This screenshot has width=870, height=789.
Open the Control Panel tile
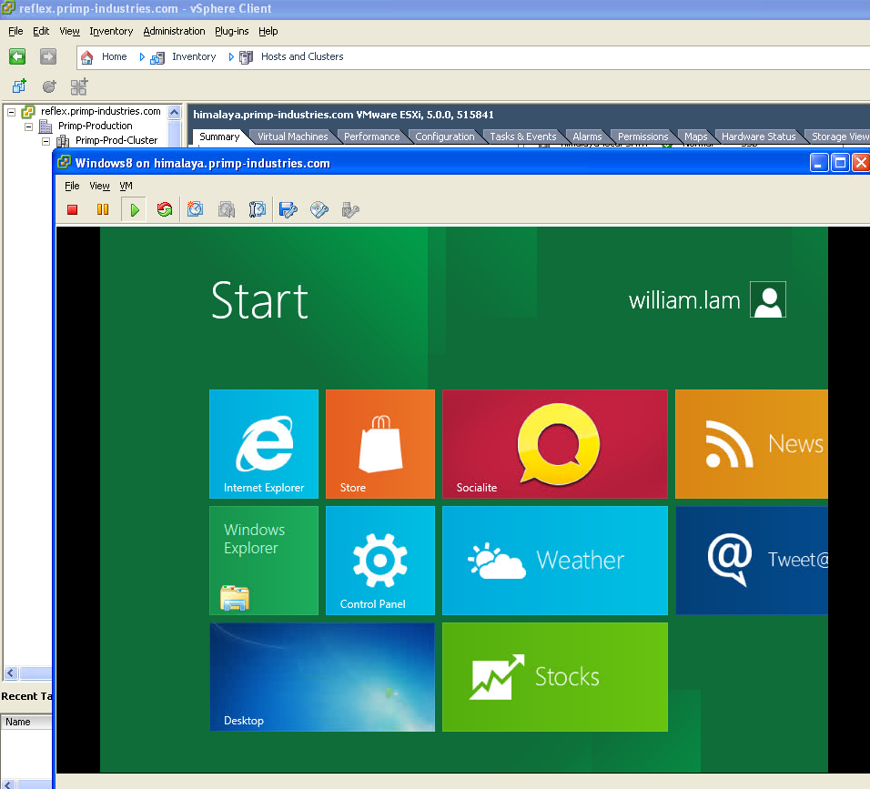pos(380,561)
